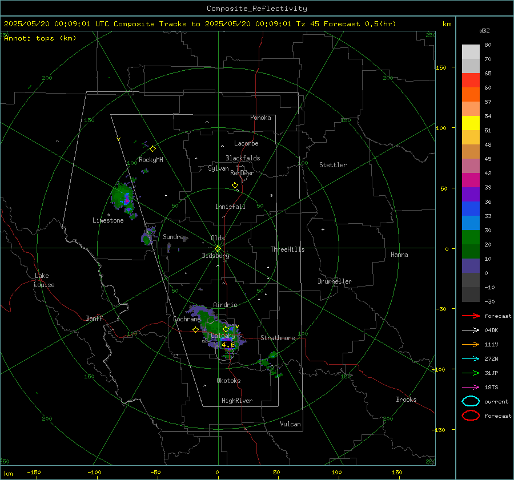514x480 pixels.
Task: Click the Innisfail city label
Action: [x=230, y=207]
